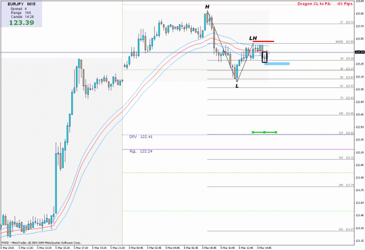Screen dimensions: 365x250
Task: Select the red line above current price
Action: (x=263, y=41)
